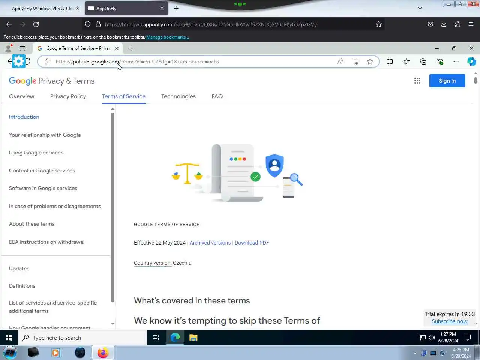Open Firefox extensions icon
The height and width of the screenshot is (360, 480).
(x=457, y=24)
